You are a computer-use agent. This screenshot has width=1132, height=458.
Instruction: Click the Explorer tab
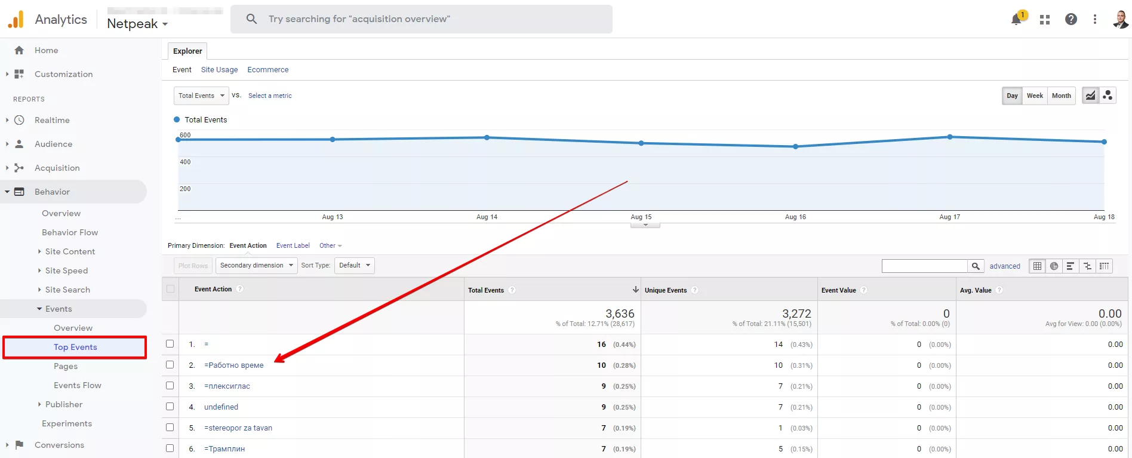[x=187, y=51]
